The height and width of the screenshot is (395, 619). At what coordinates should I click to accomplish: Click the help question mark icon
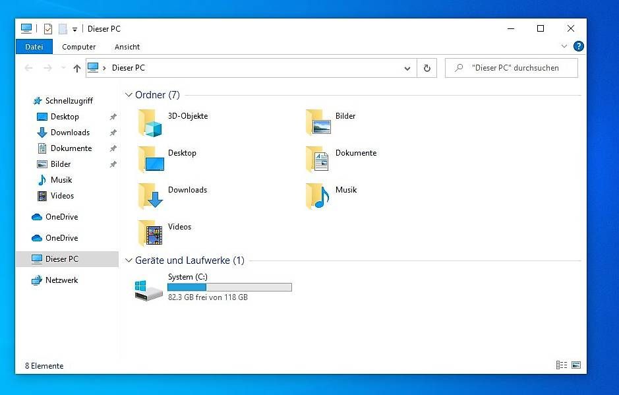click(578, 46)
